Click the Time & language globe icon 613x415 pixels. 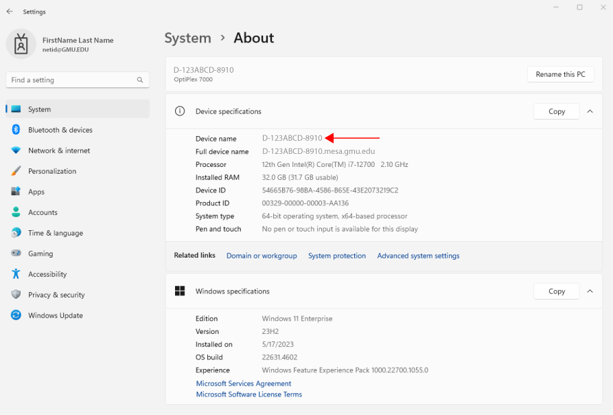(16, 233)
